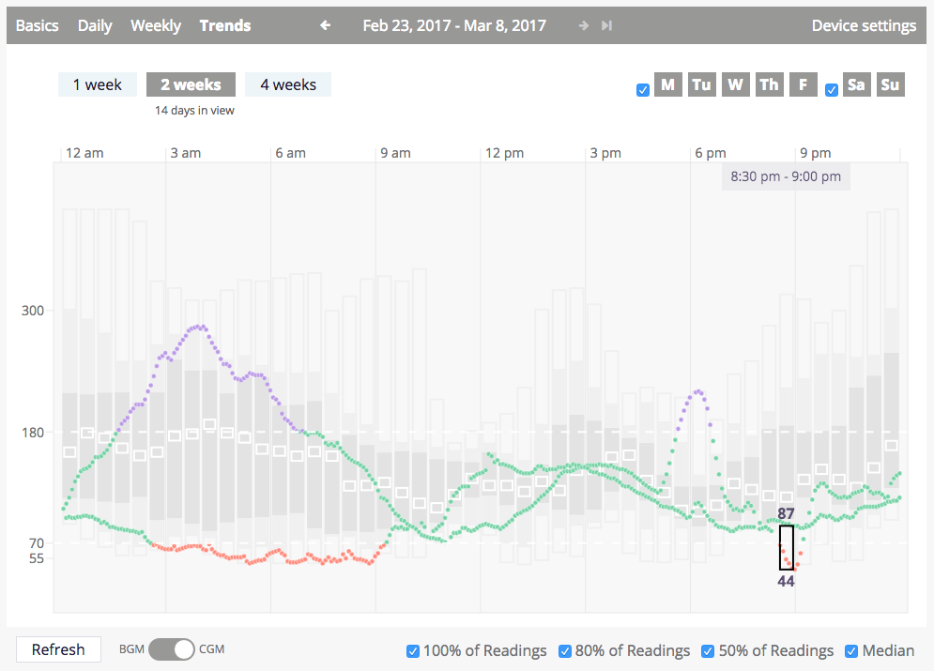Click the date range Feb 23 - Mar 8
This screenshot has height=671, width=934.
tap(454, 25)
